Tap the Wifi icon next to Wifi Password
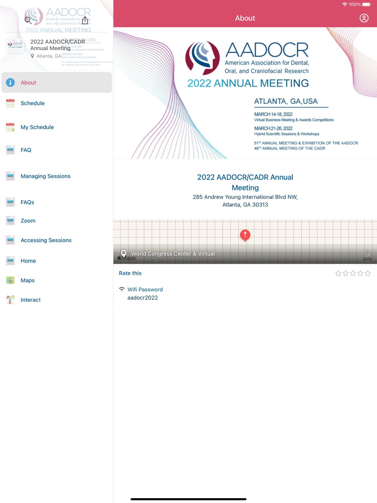 click(122, 290)
